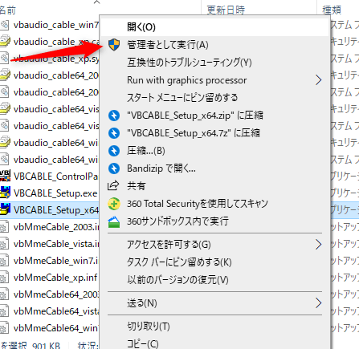Choose 開く(O) from the context menu
This screenshot has height=349, width=359.
(214, 26)
